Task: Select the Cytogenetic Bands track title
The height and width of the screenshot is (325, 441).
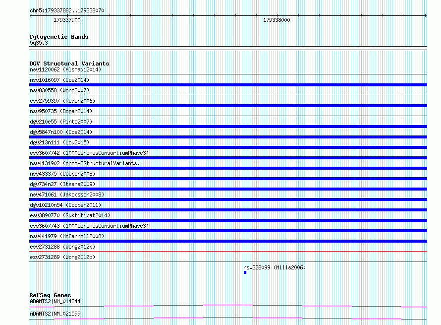Action: [x=59, y=37]
